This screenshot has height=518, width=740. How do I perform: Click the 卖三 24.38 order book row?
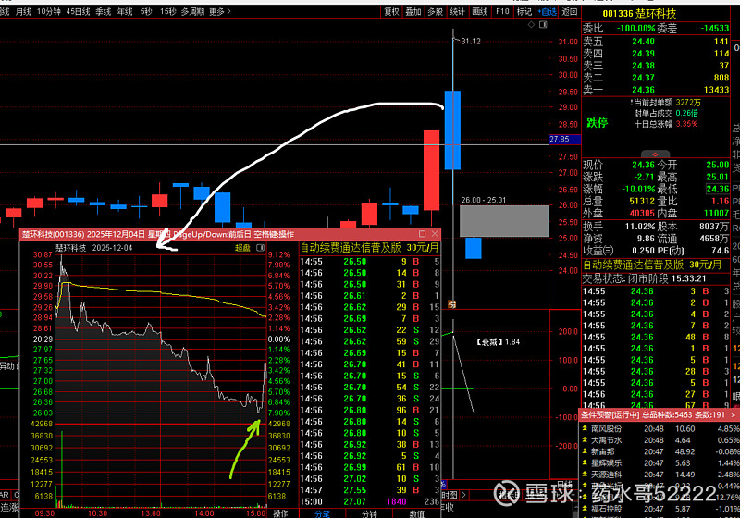pyautogui.click(x=656, y=66)
